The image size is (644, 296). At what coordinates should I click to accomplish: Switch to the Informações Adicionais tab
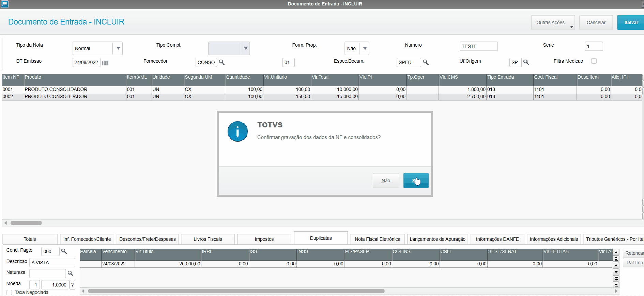click(554, 239)
